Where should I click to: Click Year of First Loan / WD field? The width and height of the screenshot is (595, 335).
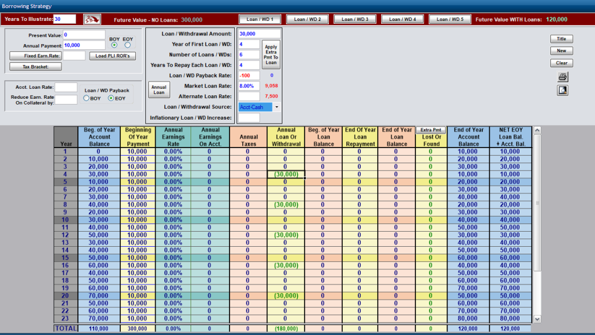[x=249, y=44]
